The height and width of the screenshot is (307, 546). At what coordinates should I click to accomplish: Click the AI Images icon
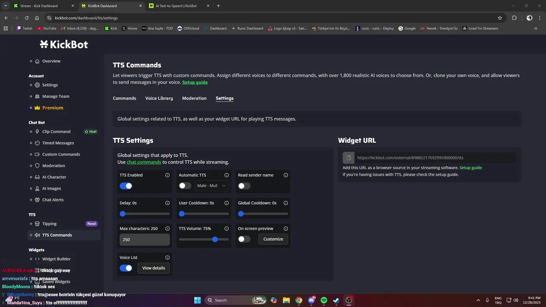pyautogui.click(x=38, y=188)
